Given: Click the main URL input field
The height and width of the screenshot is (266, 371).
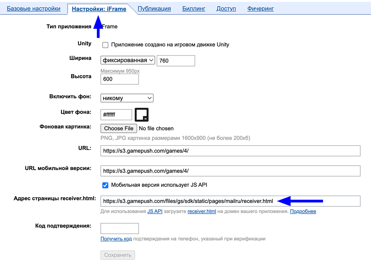Looking at the screenshot, I should click(230, 151).
